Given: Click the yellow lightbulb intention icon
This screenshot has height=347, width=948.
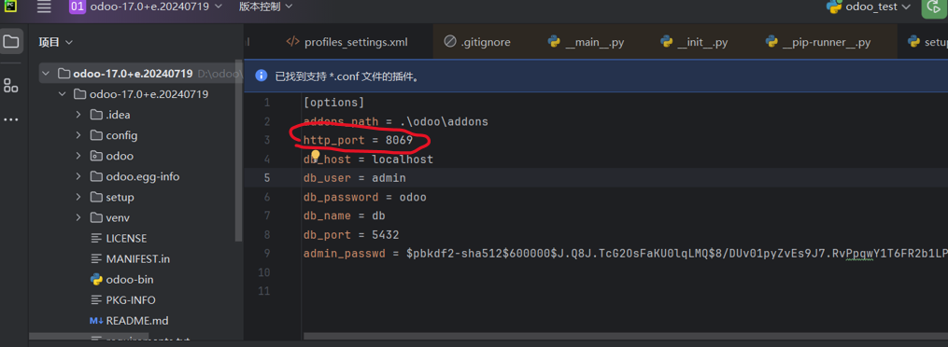Looking at the screenshot, I should 315,156.
